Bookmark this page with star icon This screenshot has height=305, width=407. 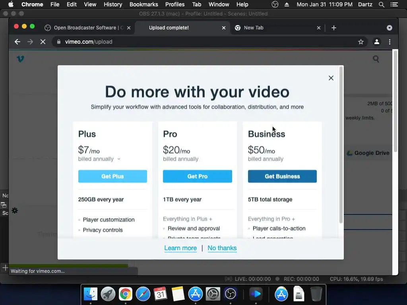(x=361, y=42)
